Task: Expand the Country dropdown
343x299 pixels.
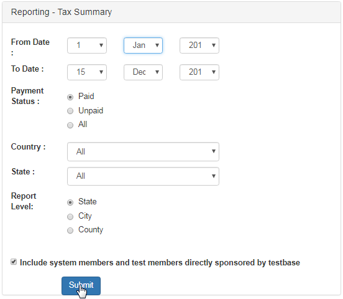Action: [x=143, y=151]
